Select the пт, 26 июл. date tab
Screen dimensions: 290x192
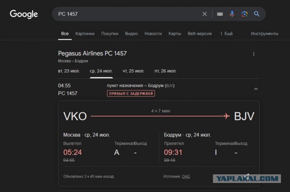tap(165, 71)
